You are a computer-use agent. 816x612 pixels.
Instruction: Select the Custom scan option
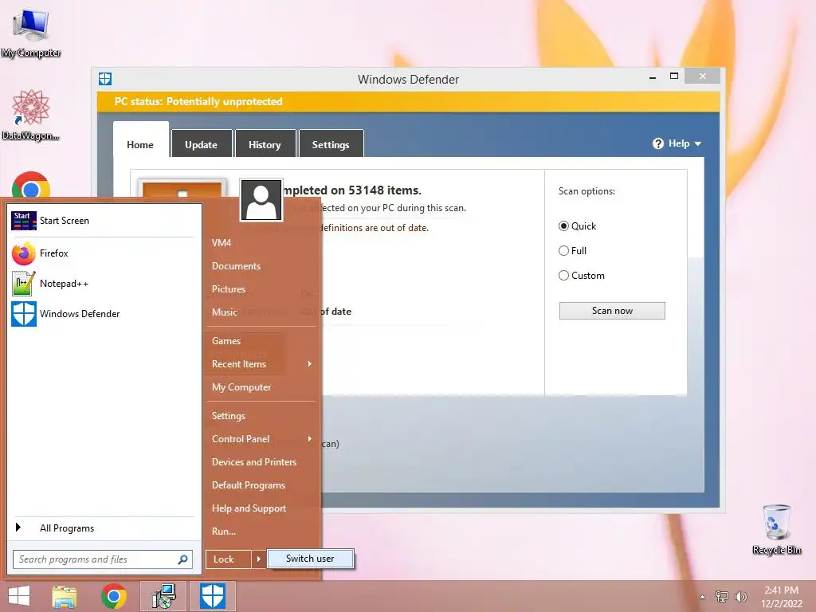(563, 275)
